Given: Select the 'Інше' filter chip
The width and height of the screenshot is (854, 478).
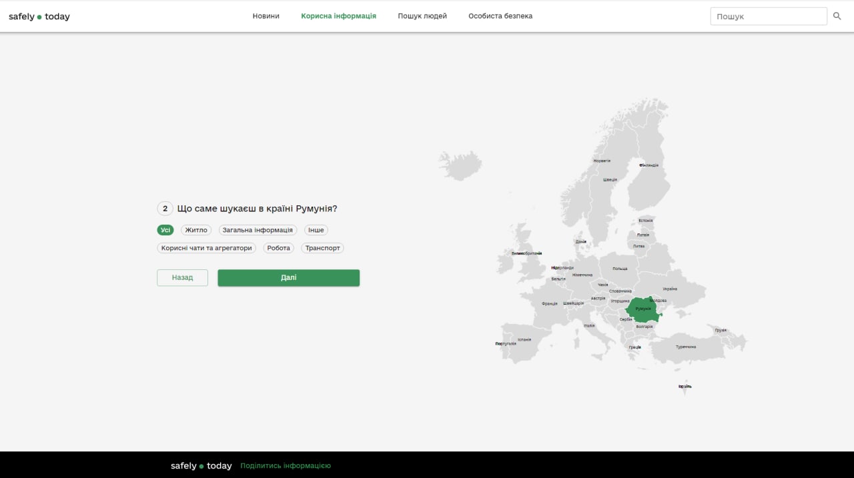Looking at the screenshot, I should pos(316,230).
